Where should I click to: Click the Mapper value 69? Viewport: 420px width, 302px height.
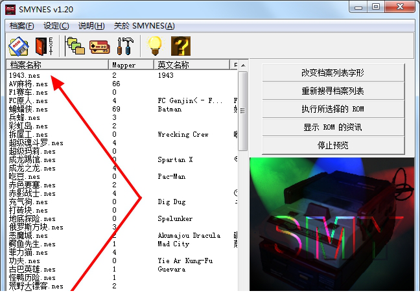(116, 110)
